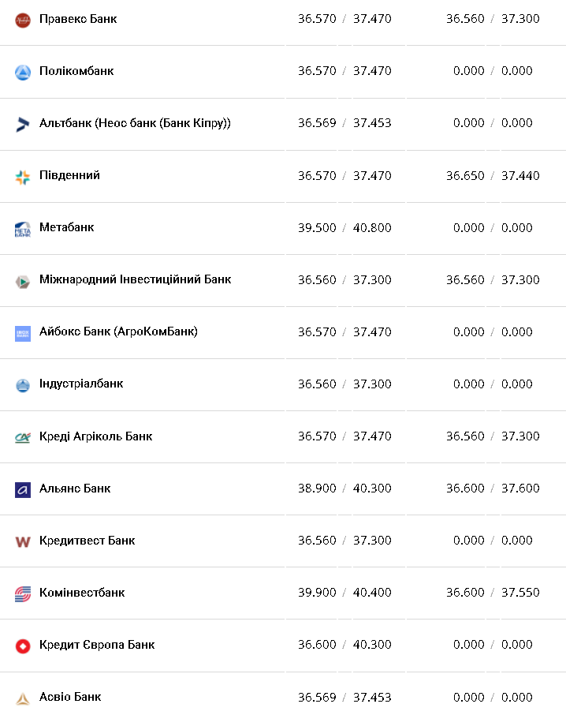The width and height of the screenshot is (566, 715).
Task: Click the Кредитвест Банк W logo
Action: click(23, 541)
